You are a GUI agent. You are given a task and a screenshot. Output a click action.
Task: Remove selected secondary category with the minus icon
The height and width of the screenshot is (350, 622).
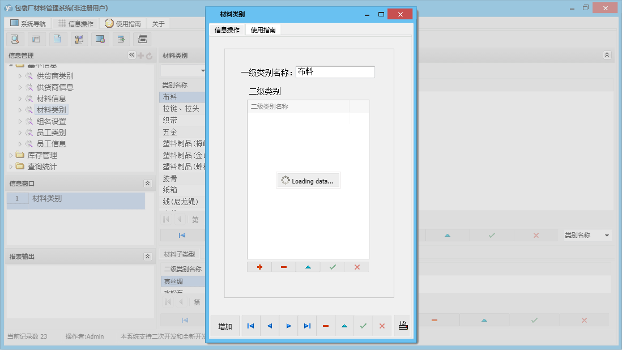click(283, 266)
